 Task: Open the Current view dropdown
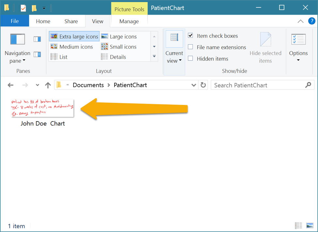click(174, 52)
